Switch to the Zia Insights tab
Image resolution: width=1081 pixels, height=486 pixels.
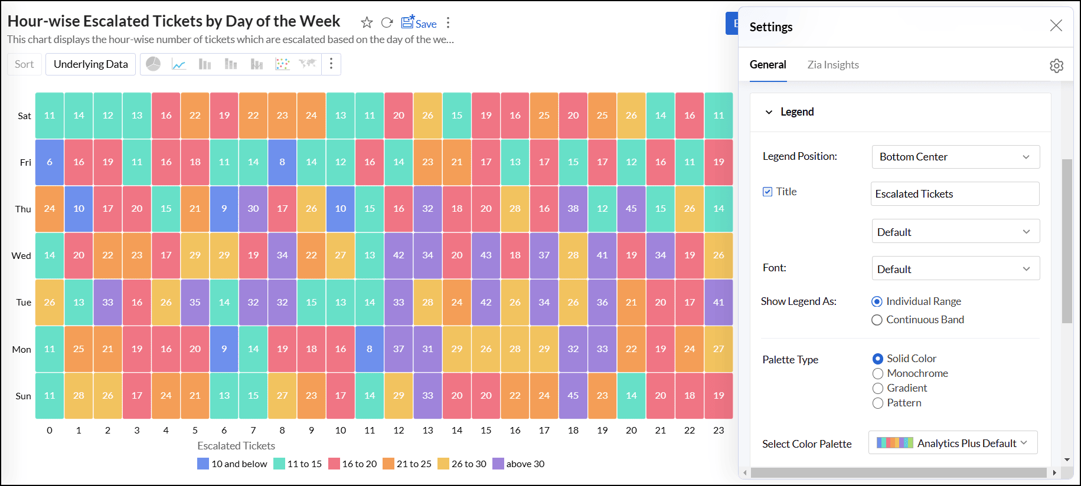(x=832, y=65)
